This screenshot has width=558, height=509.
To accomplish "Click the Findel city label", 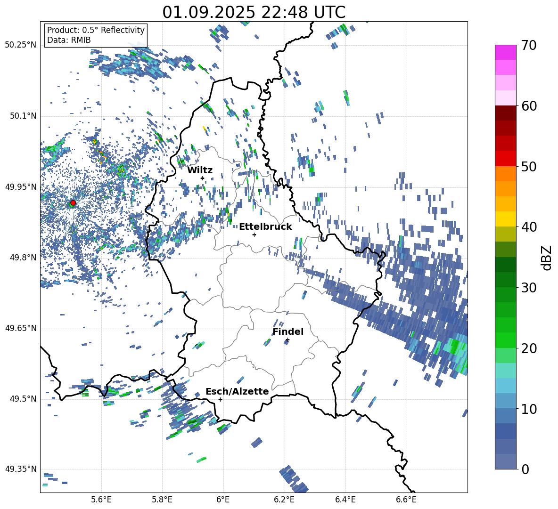I will click(288, 331).
